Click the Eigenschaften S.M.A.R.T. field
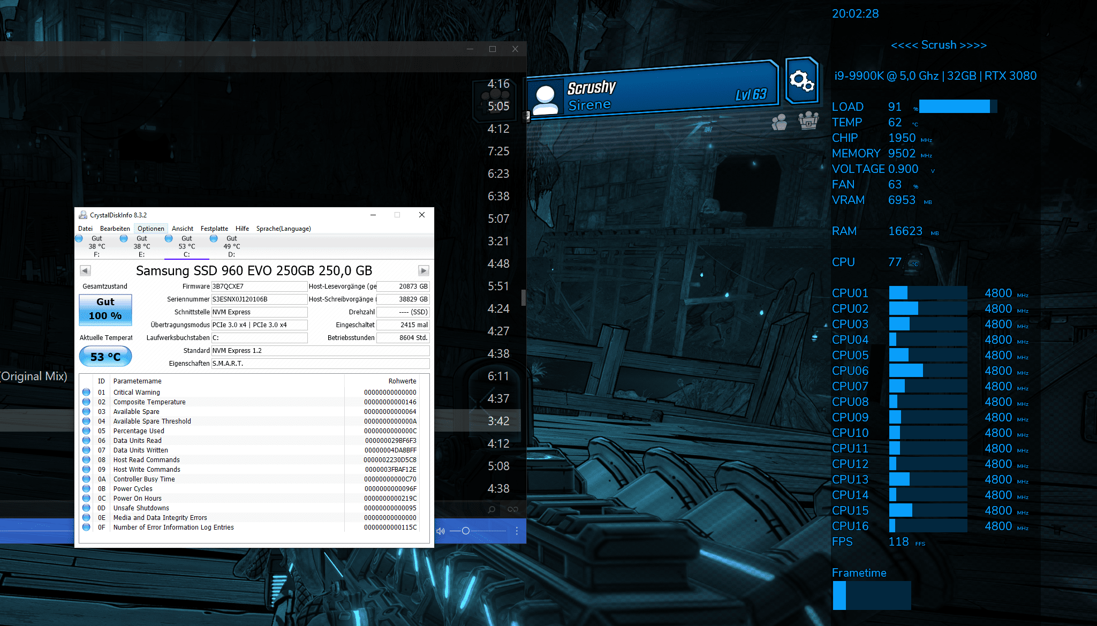 point(320,364)
